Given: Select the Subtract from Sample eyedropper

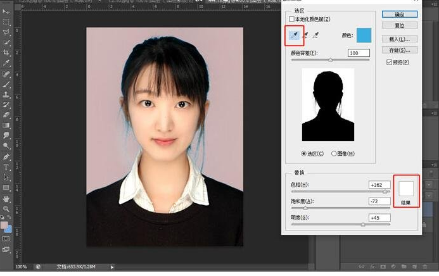Looking at the screenshot, I should tap(316, 36).
